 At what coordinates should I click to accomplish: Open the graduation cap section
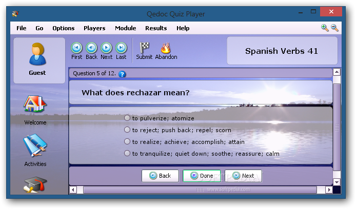pyautogui.click(x=35, y=185)
